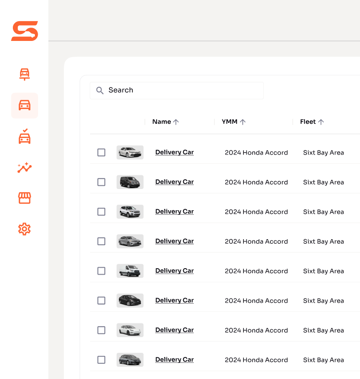Viewport: 360px width, 379px height.
Task: Open the marketplace storefront icon
Action: [x=25, y=198]
